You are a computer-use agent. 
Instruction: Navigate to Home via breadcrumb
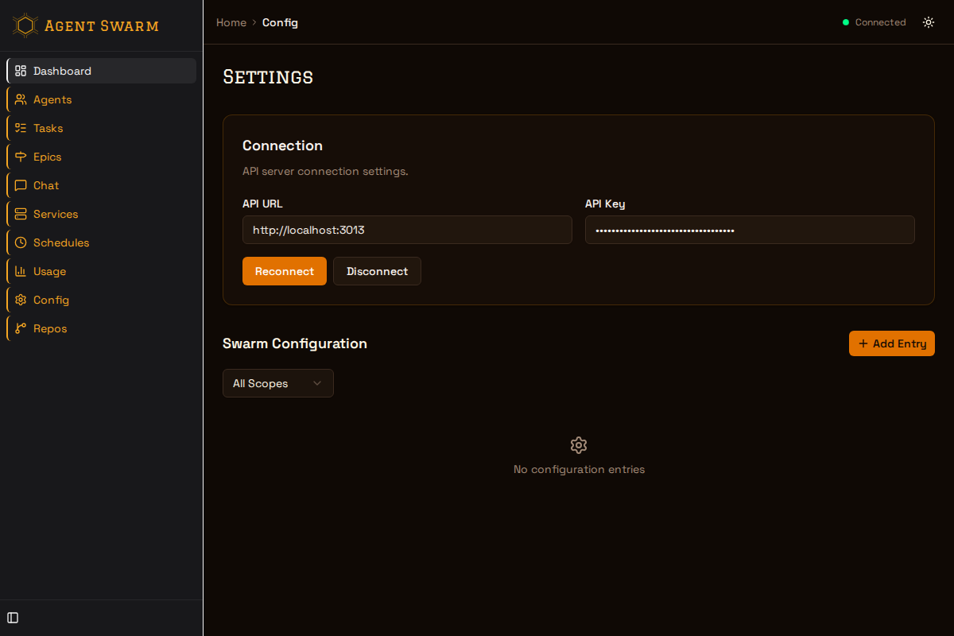coord(231,22)
